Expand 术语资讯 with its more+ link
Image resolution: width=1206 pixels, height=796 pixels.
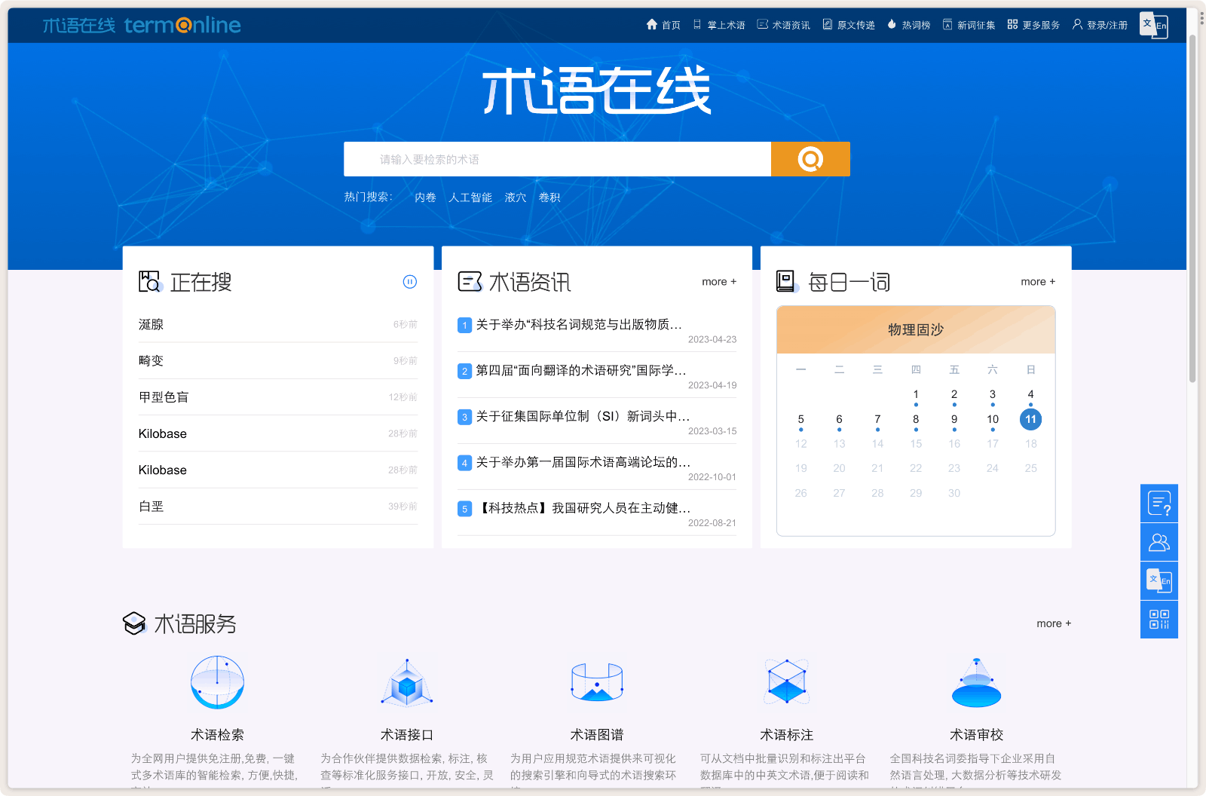click(x=718, y=281)
